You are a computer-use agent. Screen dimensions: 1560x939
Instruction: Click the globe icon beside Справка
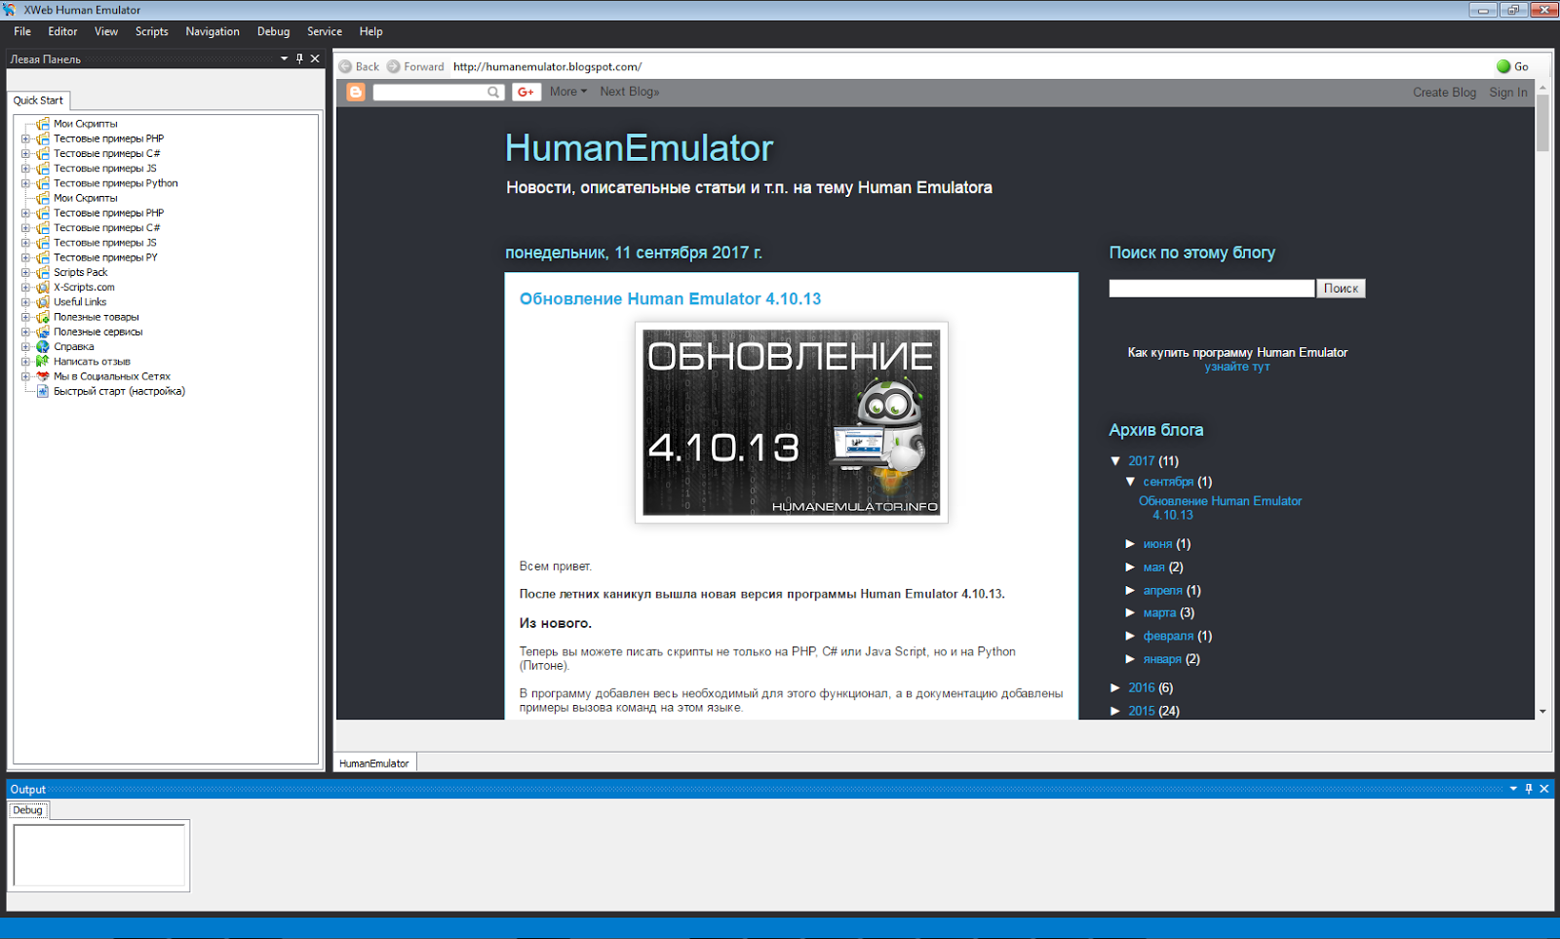point(43,346)
